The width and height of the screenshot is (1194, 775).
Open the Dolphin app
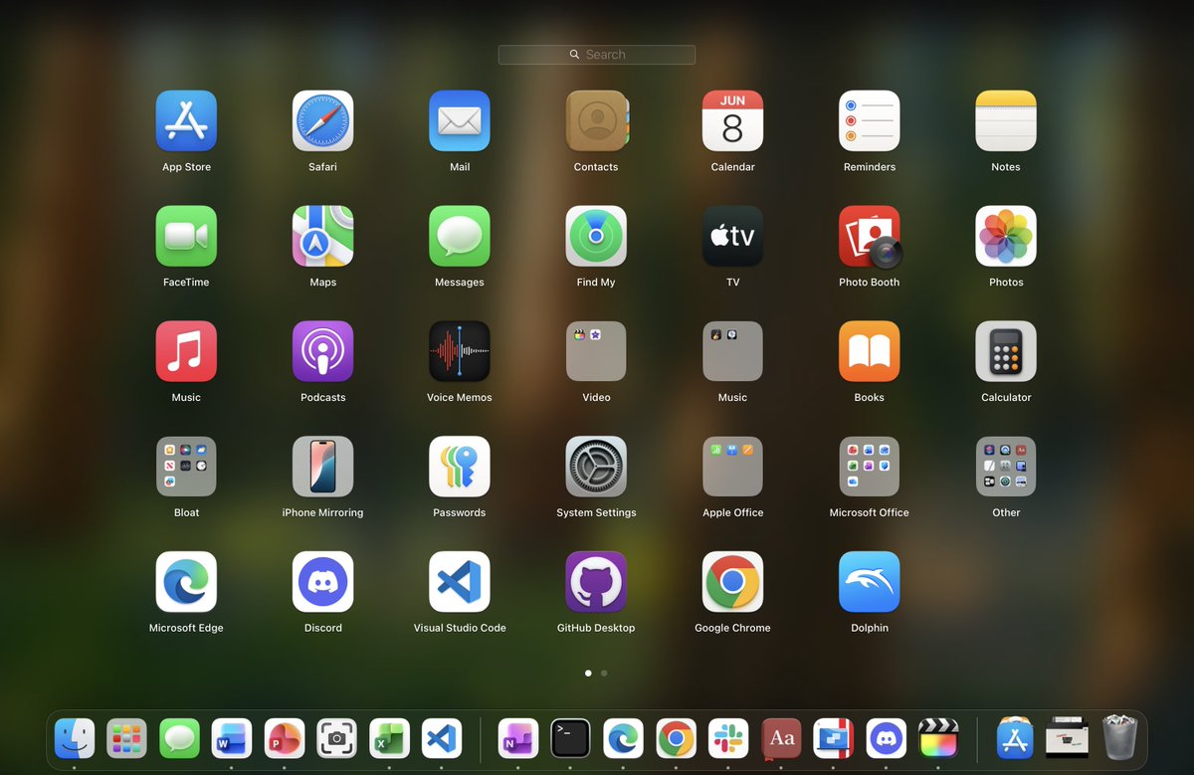click(x=869, y=582)
